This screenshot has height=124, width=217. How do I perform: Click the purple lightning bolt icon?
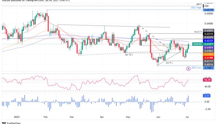click(189, 68)
